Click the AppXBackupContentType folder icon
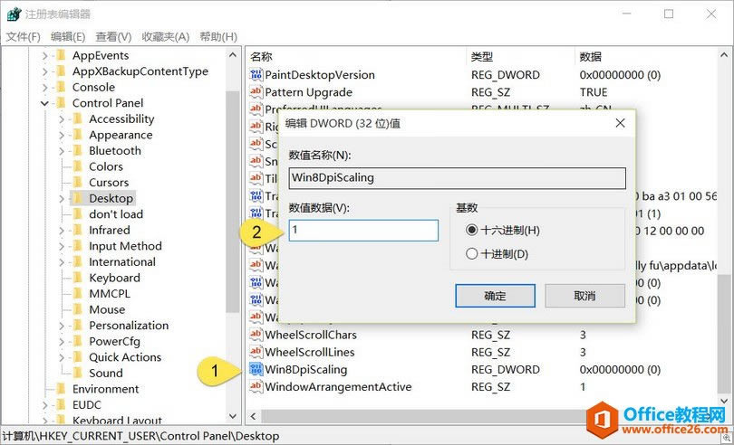Screen dimensions: 734x445 point(61,71)
